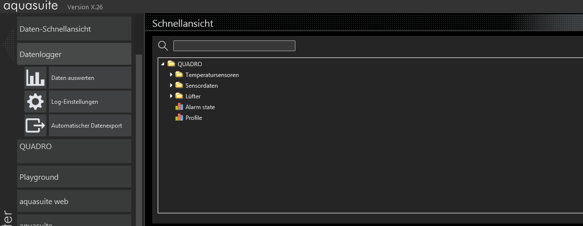
Task: Click into the Schnellansicht search field
Action: [x=234, y=46]
